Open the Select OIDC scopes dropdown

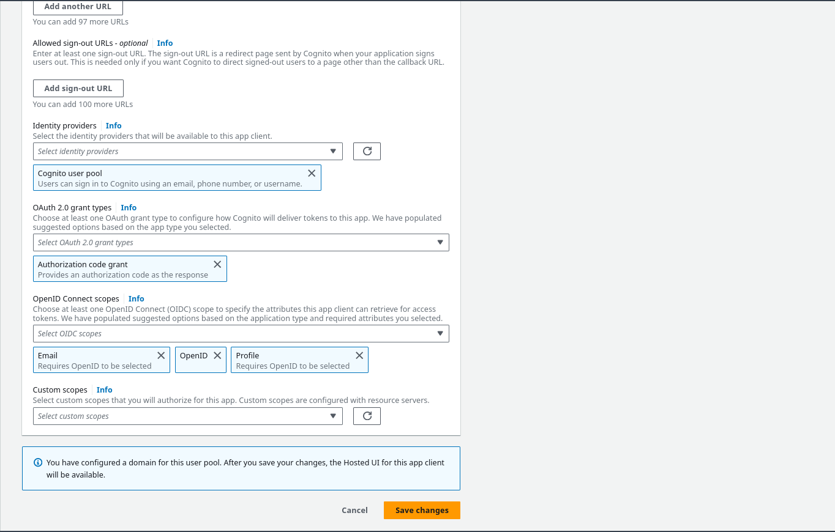241,333
